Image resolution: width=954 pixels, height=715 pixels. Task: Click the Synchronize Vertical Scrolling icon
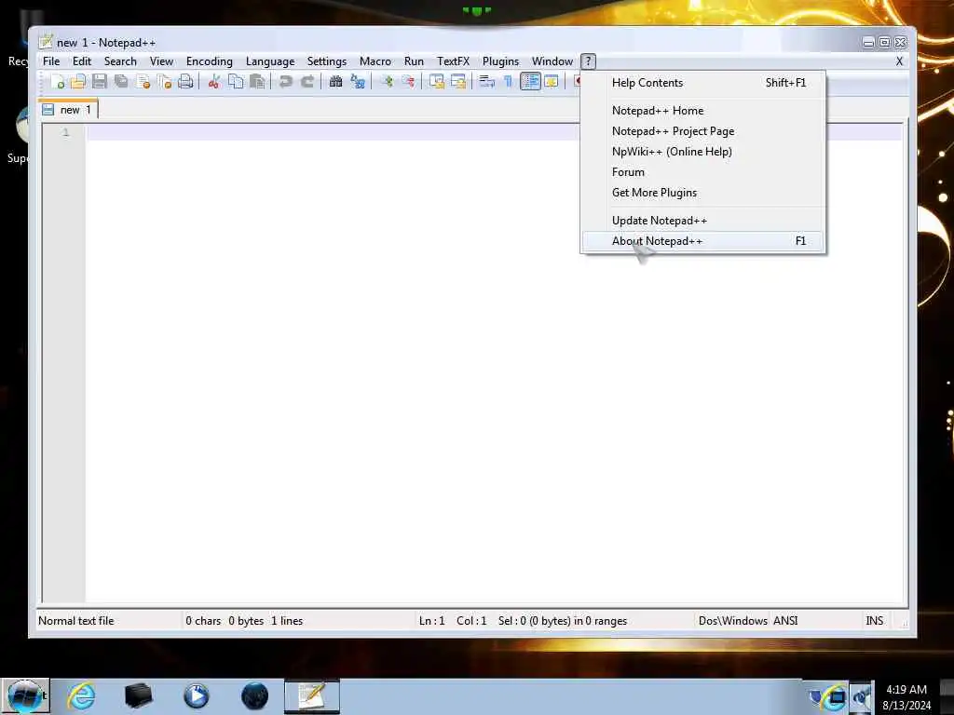tap(436, 82)
